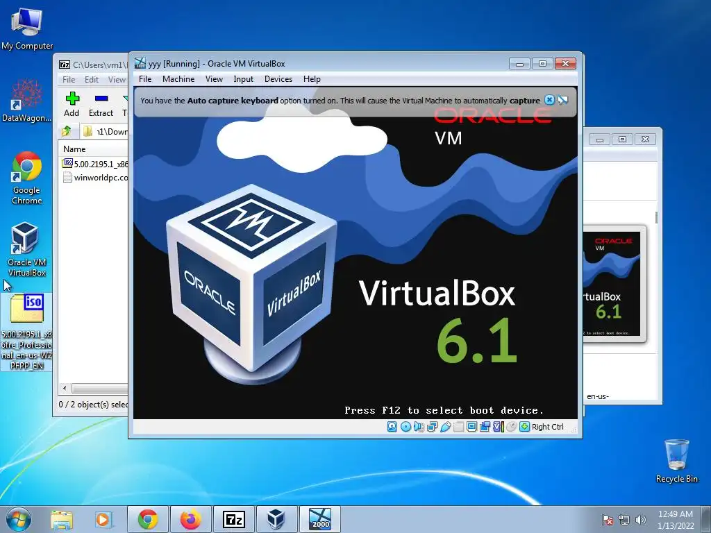The image size is (711, 533).
Task: Click the display indicator in VM status bar
Action: [x=471, y=427]
